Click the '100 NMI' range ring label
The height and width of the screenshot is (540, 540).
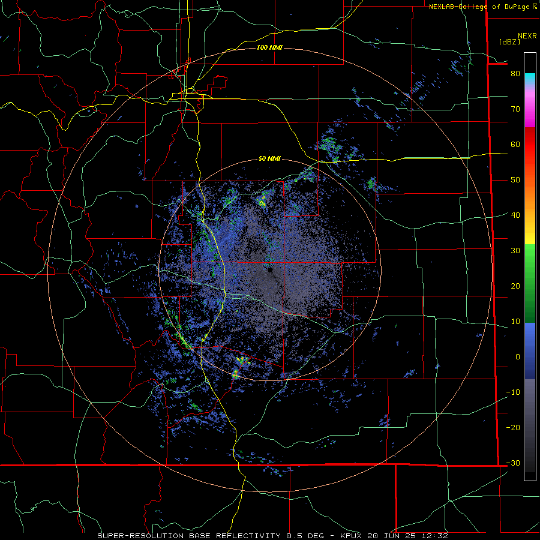(269, 47)
